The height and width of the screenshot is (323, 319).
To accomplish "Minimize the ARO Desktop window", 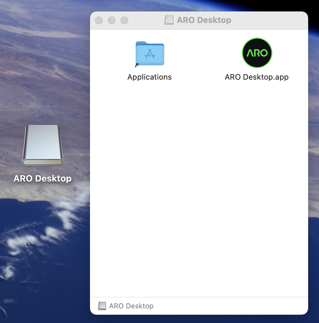I will click(112, 20).
